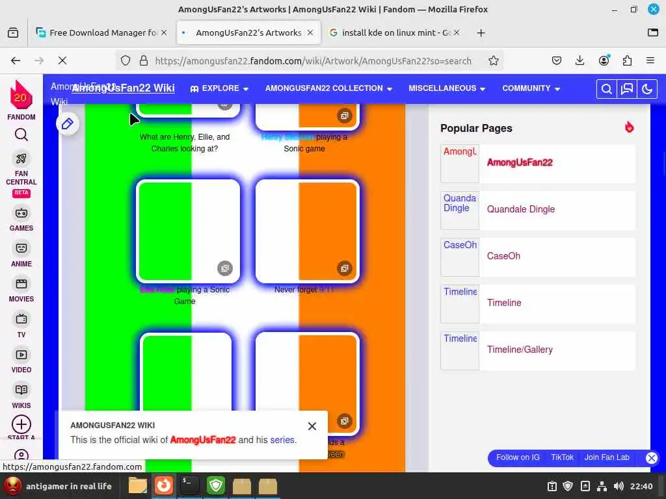The width and height of the screenshot is (666, 499).
Task: Open Firefox hamburger application menu
Action: [x=650, y=60]
